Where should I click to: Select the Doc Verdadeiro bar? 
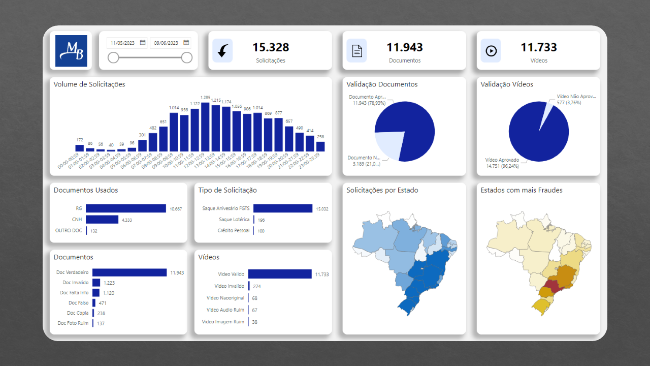[x=129, y=272]
